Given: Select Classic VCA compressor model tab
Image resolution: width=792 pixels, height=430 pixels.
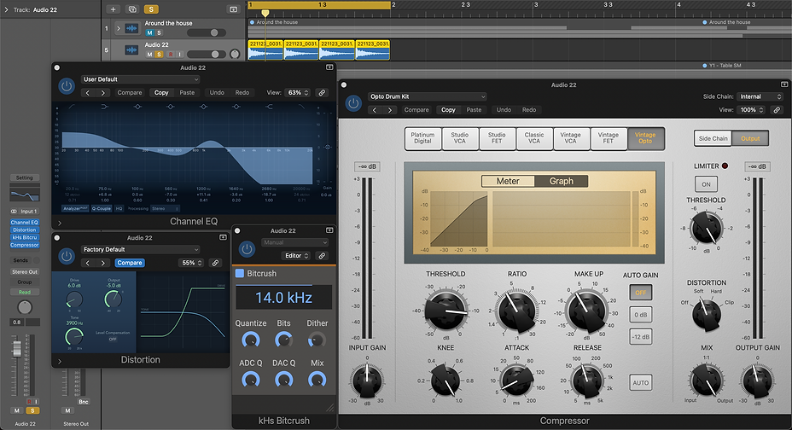Looking at the screenshot, I should 534,138.
